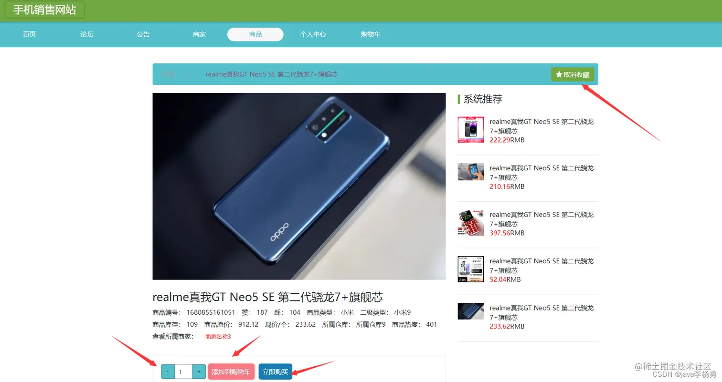Open 个人中心 in navigation bar
Image resolution: width=722 pixels, height=382 pixels.
click(313, 34)
